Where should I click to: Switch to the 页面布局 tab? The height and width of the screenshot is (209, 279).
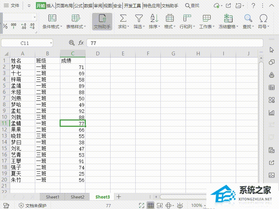coord(65,6)
